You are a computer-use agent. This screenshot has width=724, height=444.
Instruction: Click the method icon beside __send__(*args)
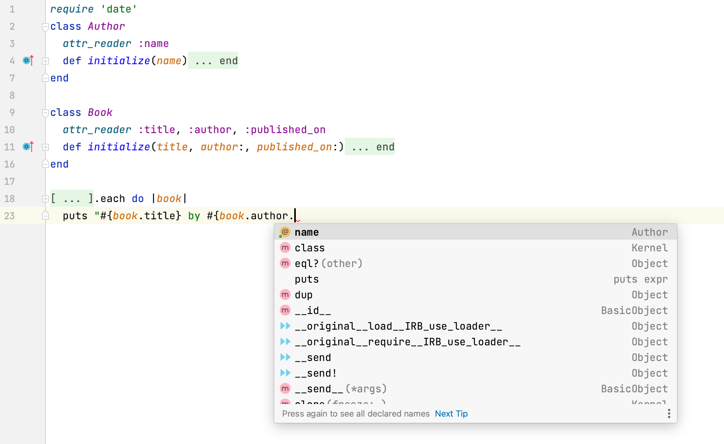[x=285, y=388]
